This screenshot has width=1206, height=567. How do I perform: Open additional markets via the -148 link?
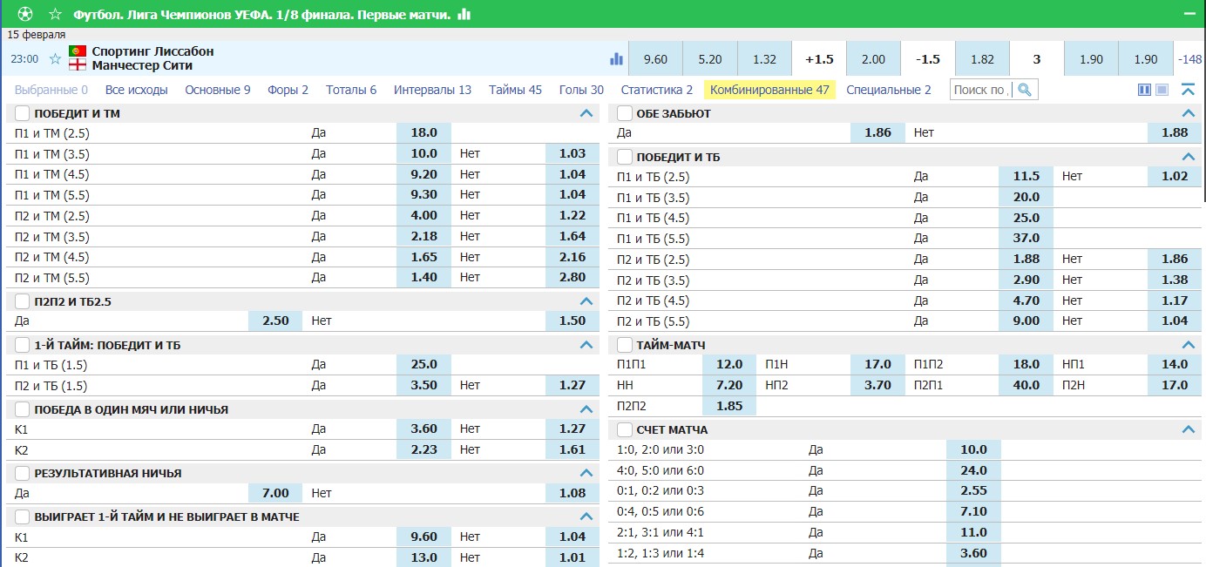point(1190,59)
